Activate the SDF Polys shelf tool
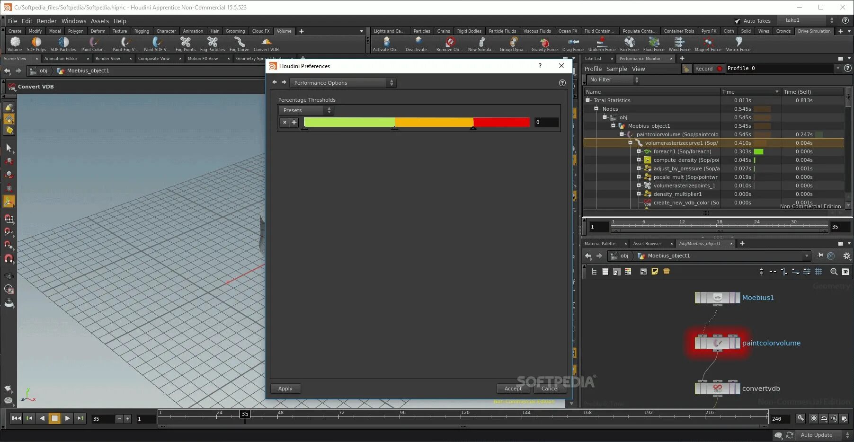This screenshot has width=854, height=442. pos(36,44)
